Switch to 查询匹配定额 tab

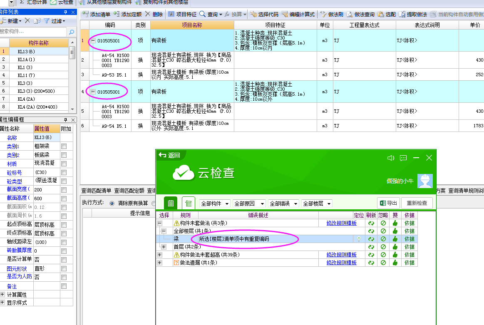coord(129,191)
